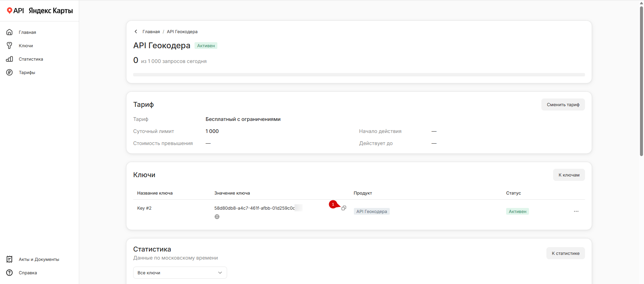This screenshot has width=644, height=284.
Task: Click the Статус column header
Action: pyautogui.click(x=514, y=193)
